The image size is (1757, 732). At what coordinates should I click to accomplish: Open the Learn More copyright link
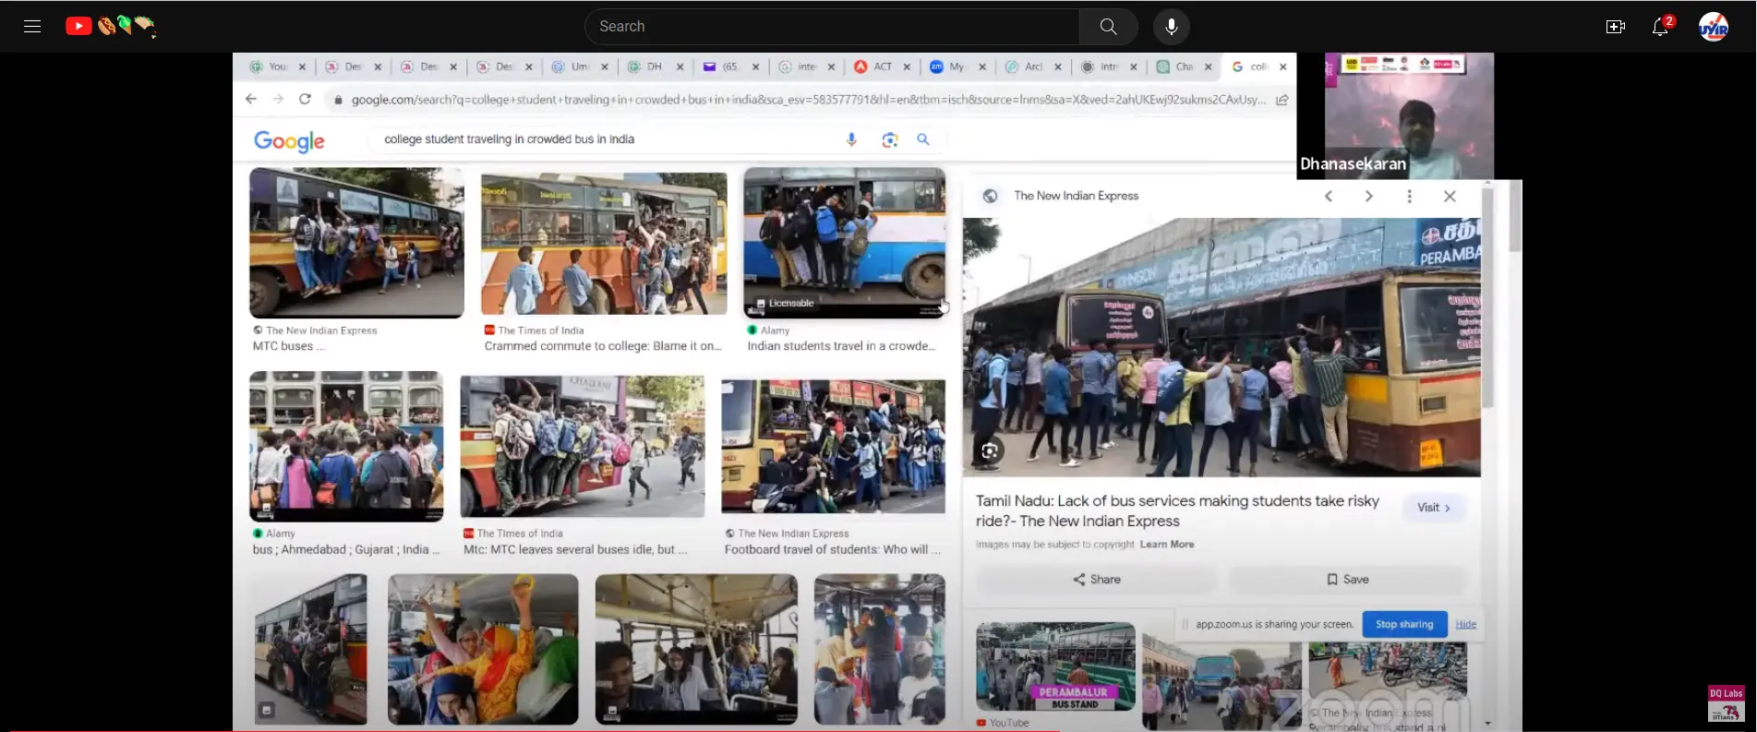pos(1167,545)
